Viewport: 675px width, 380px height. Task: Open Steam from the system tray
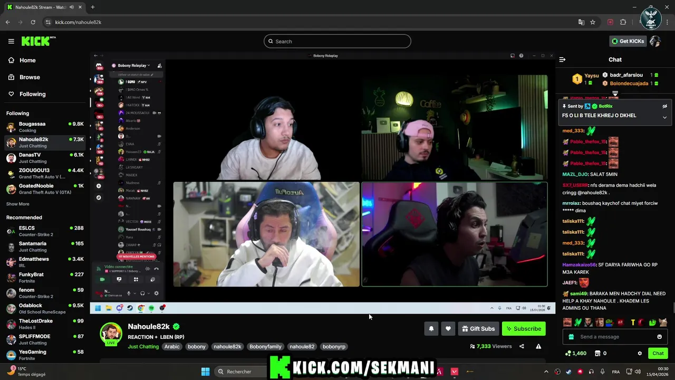coord(568,372)
